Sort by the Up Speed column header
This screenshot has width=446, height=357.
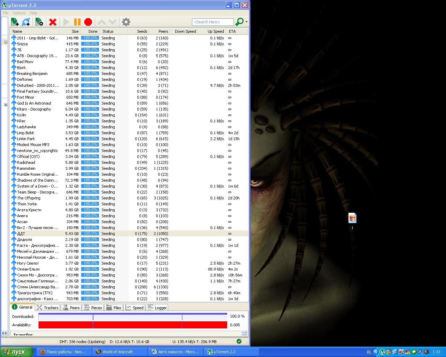(x=212, y=31)
